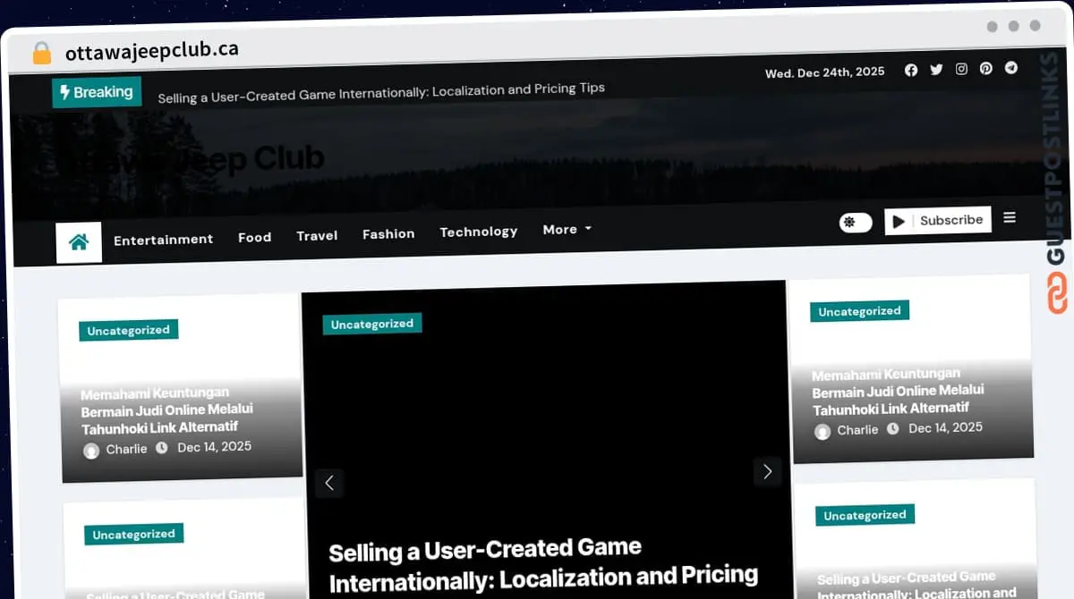The height and width of the screenshot is (599, 1074).
Task: Click Dec 14, 2025 date in right card
Action: point(945,428)
